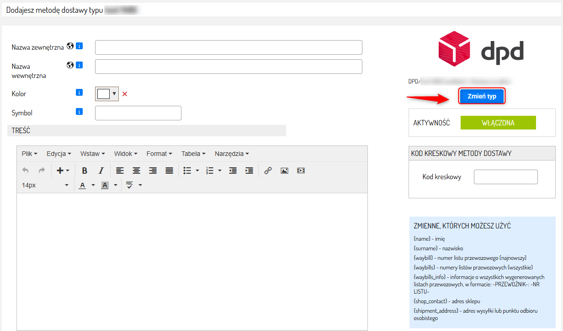Click the Zmień typ button

482,96
